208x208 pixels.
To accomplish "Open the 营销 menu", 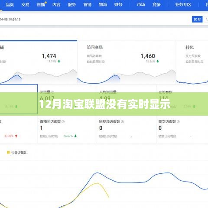I will (x=88, y=5).
